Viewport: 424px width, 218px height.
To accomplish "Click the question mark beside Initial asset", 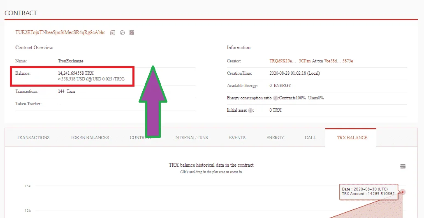I will 250,110.
